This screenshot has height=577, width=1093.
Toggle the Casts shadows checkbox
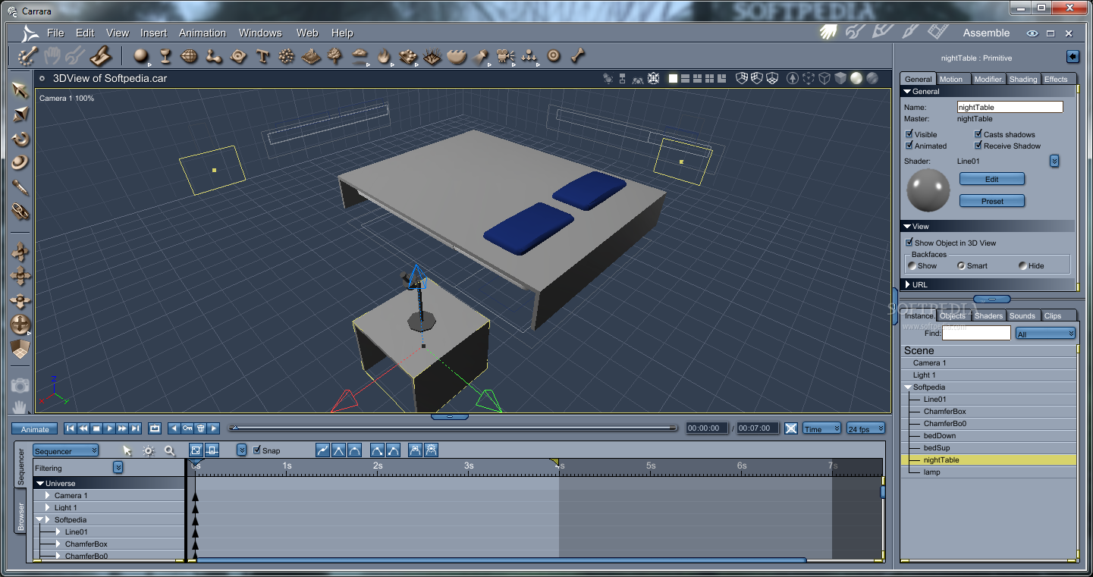click(978, 134)
